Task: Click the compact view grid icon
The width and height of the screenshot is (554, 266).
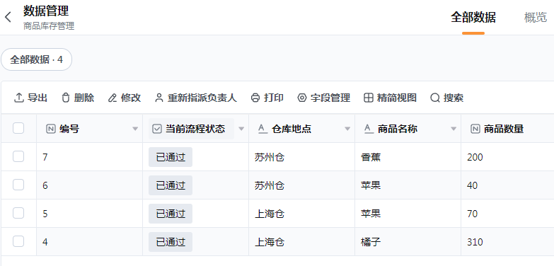Action: tap(369, 98)
